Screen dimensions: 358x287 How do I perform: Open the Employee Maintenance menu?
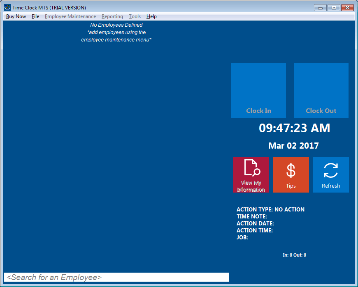coord(70,16)
